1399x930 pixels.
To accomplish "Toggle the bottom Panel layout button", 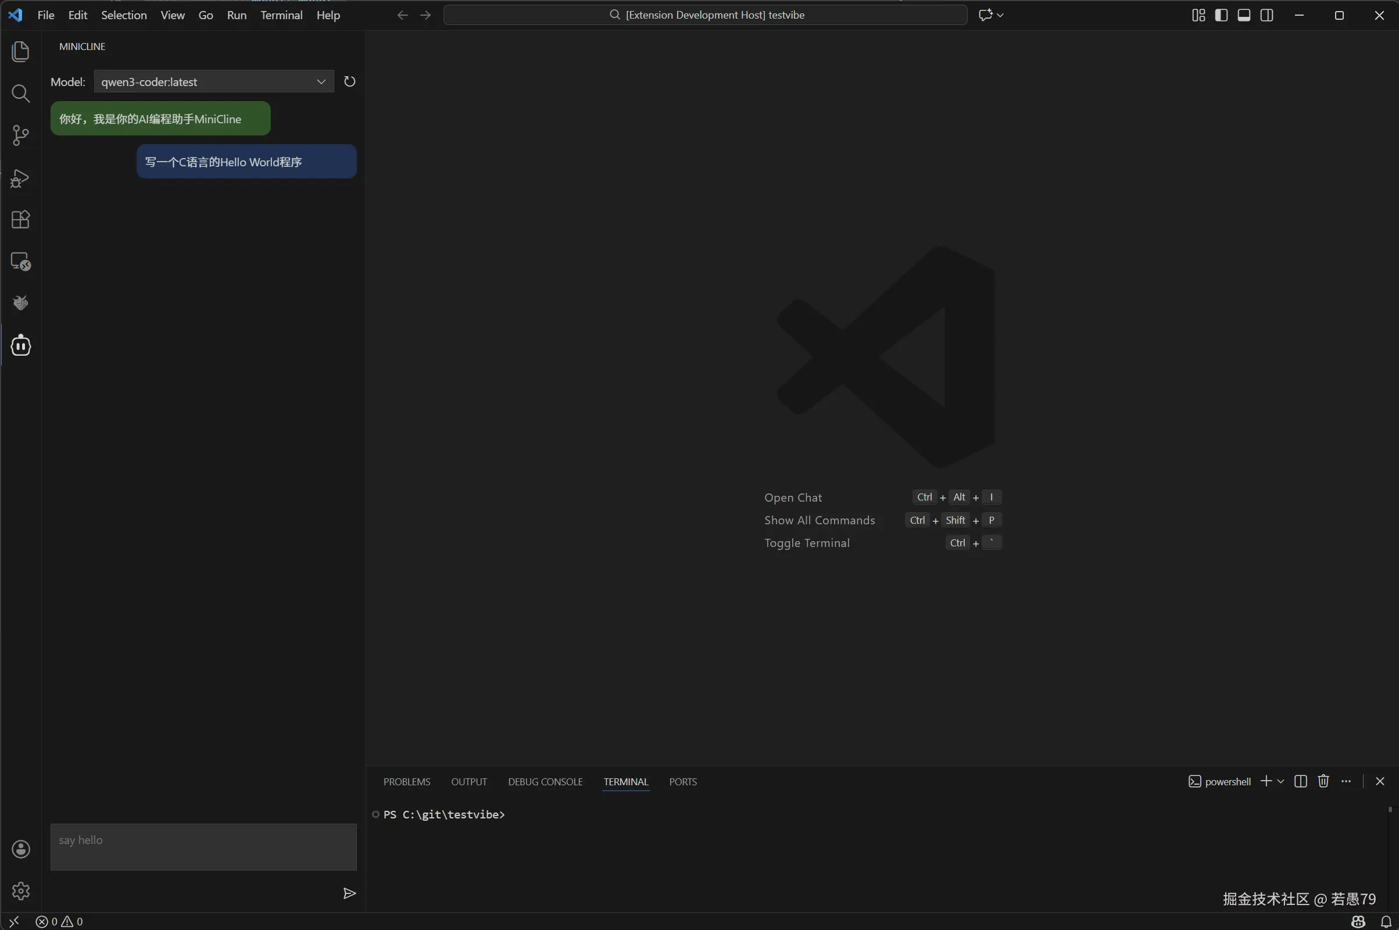I will (1244, 15).
